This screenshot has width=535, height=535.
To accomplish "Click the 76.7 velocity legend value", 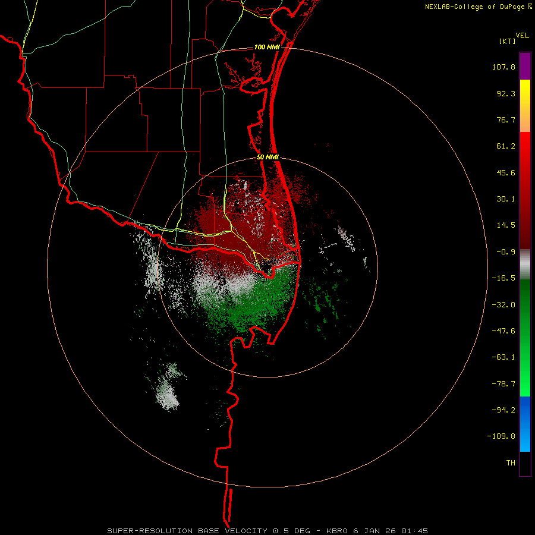I will 506,119.
